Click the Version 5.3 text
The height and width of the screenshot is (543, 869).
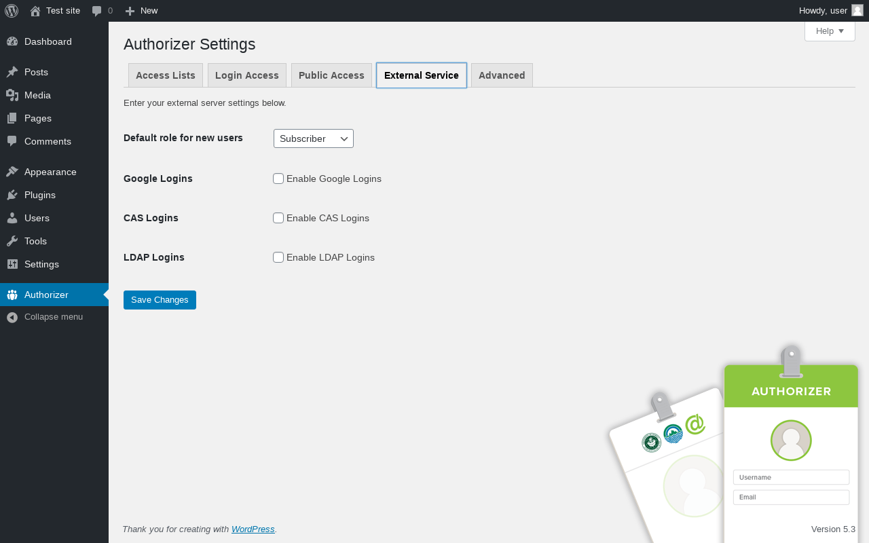click(x=833, y=529)
